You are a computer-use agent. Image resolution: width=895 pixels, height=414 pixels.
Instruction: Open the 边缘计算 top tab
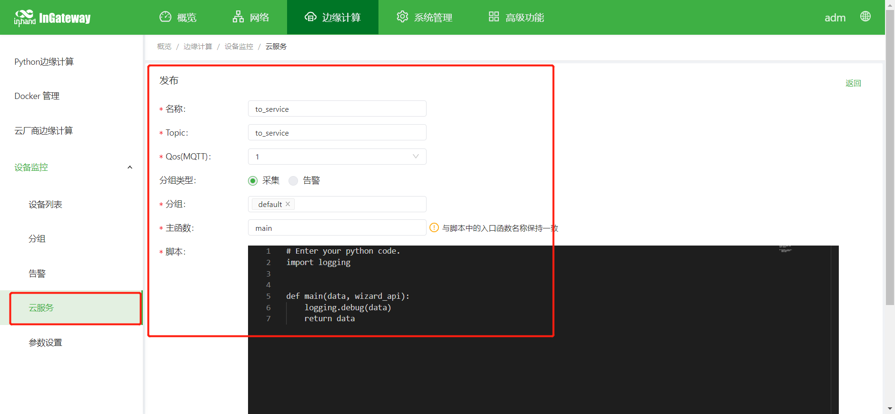333,18
